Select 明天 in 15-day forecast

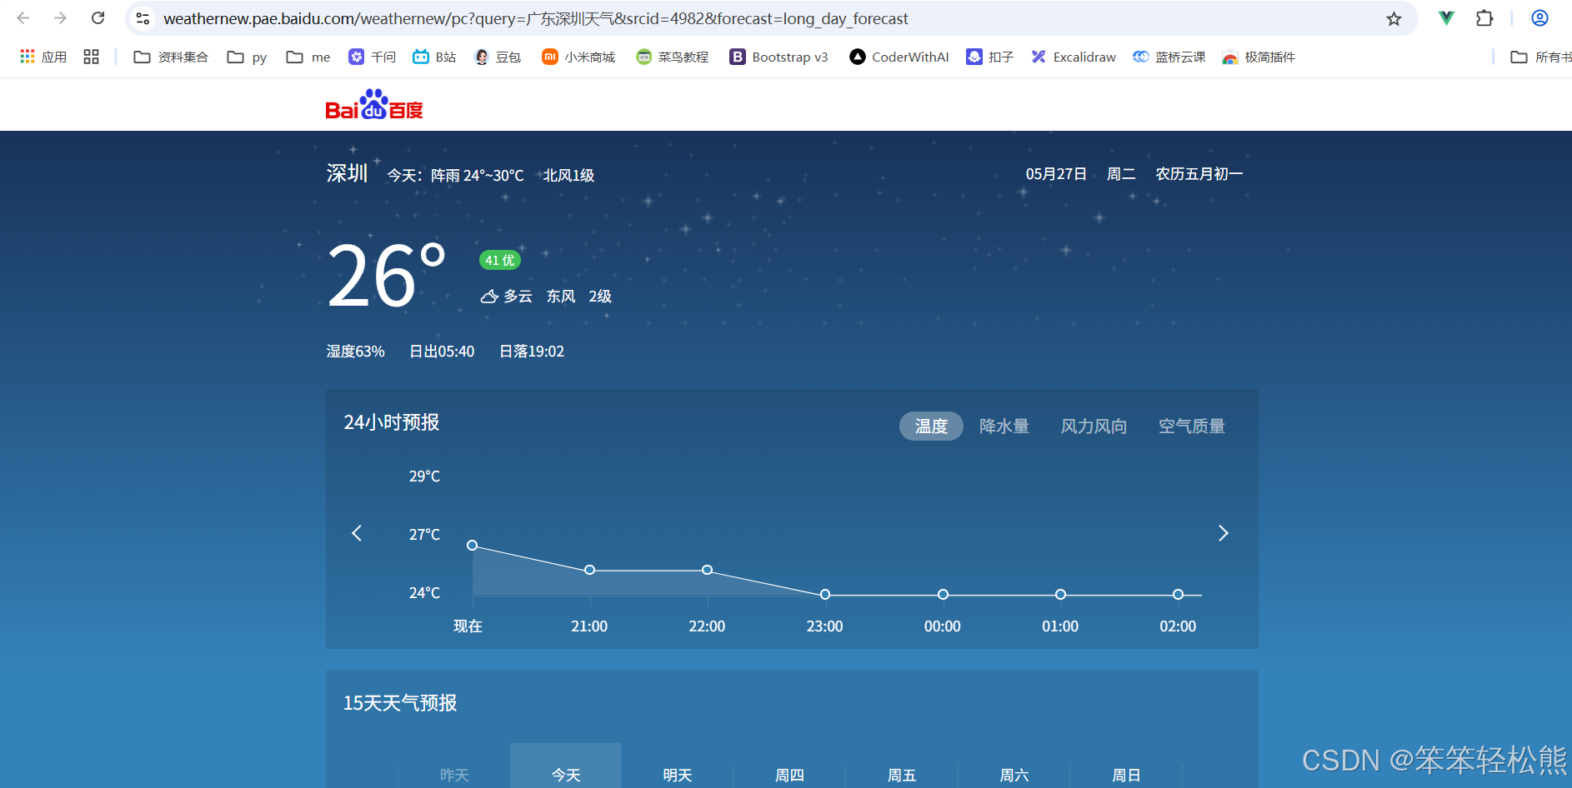pyautogui.click(x=678, y=775)
